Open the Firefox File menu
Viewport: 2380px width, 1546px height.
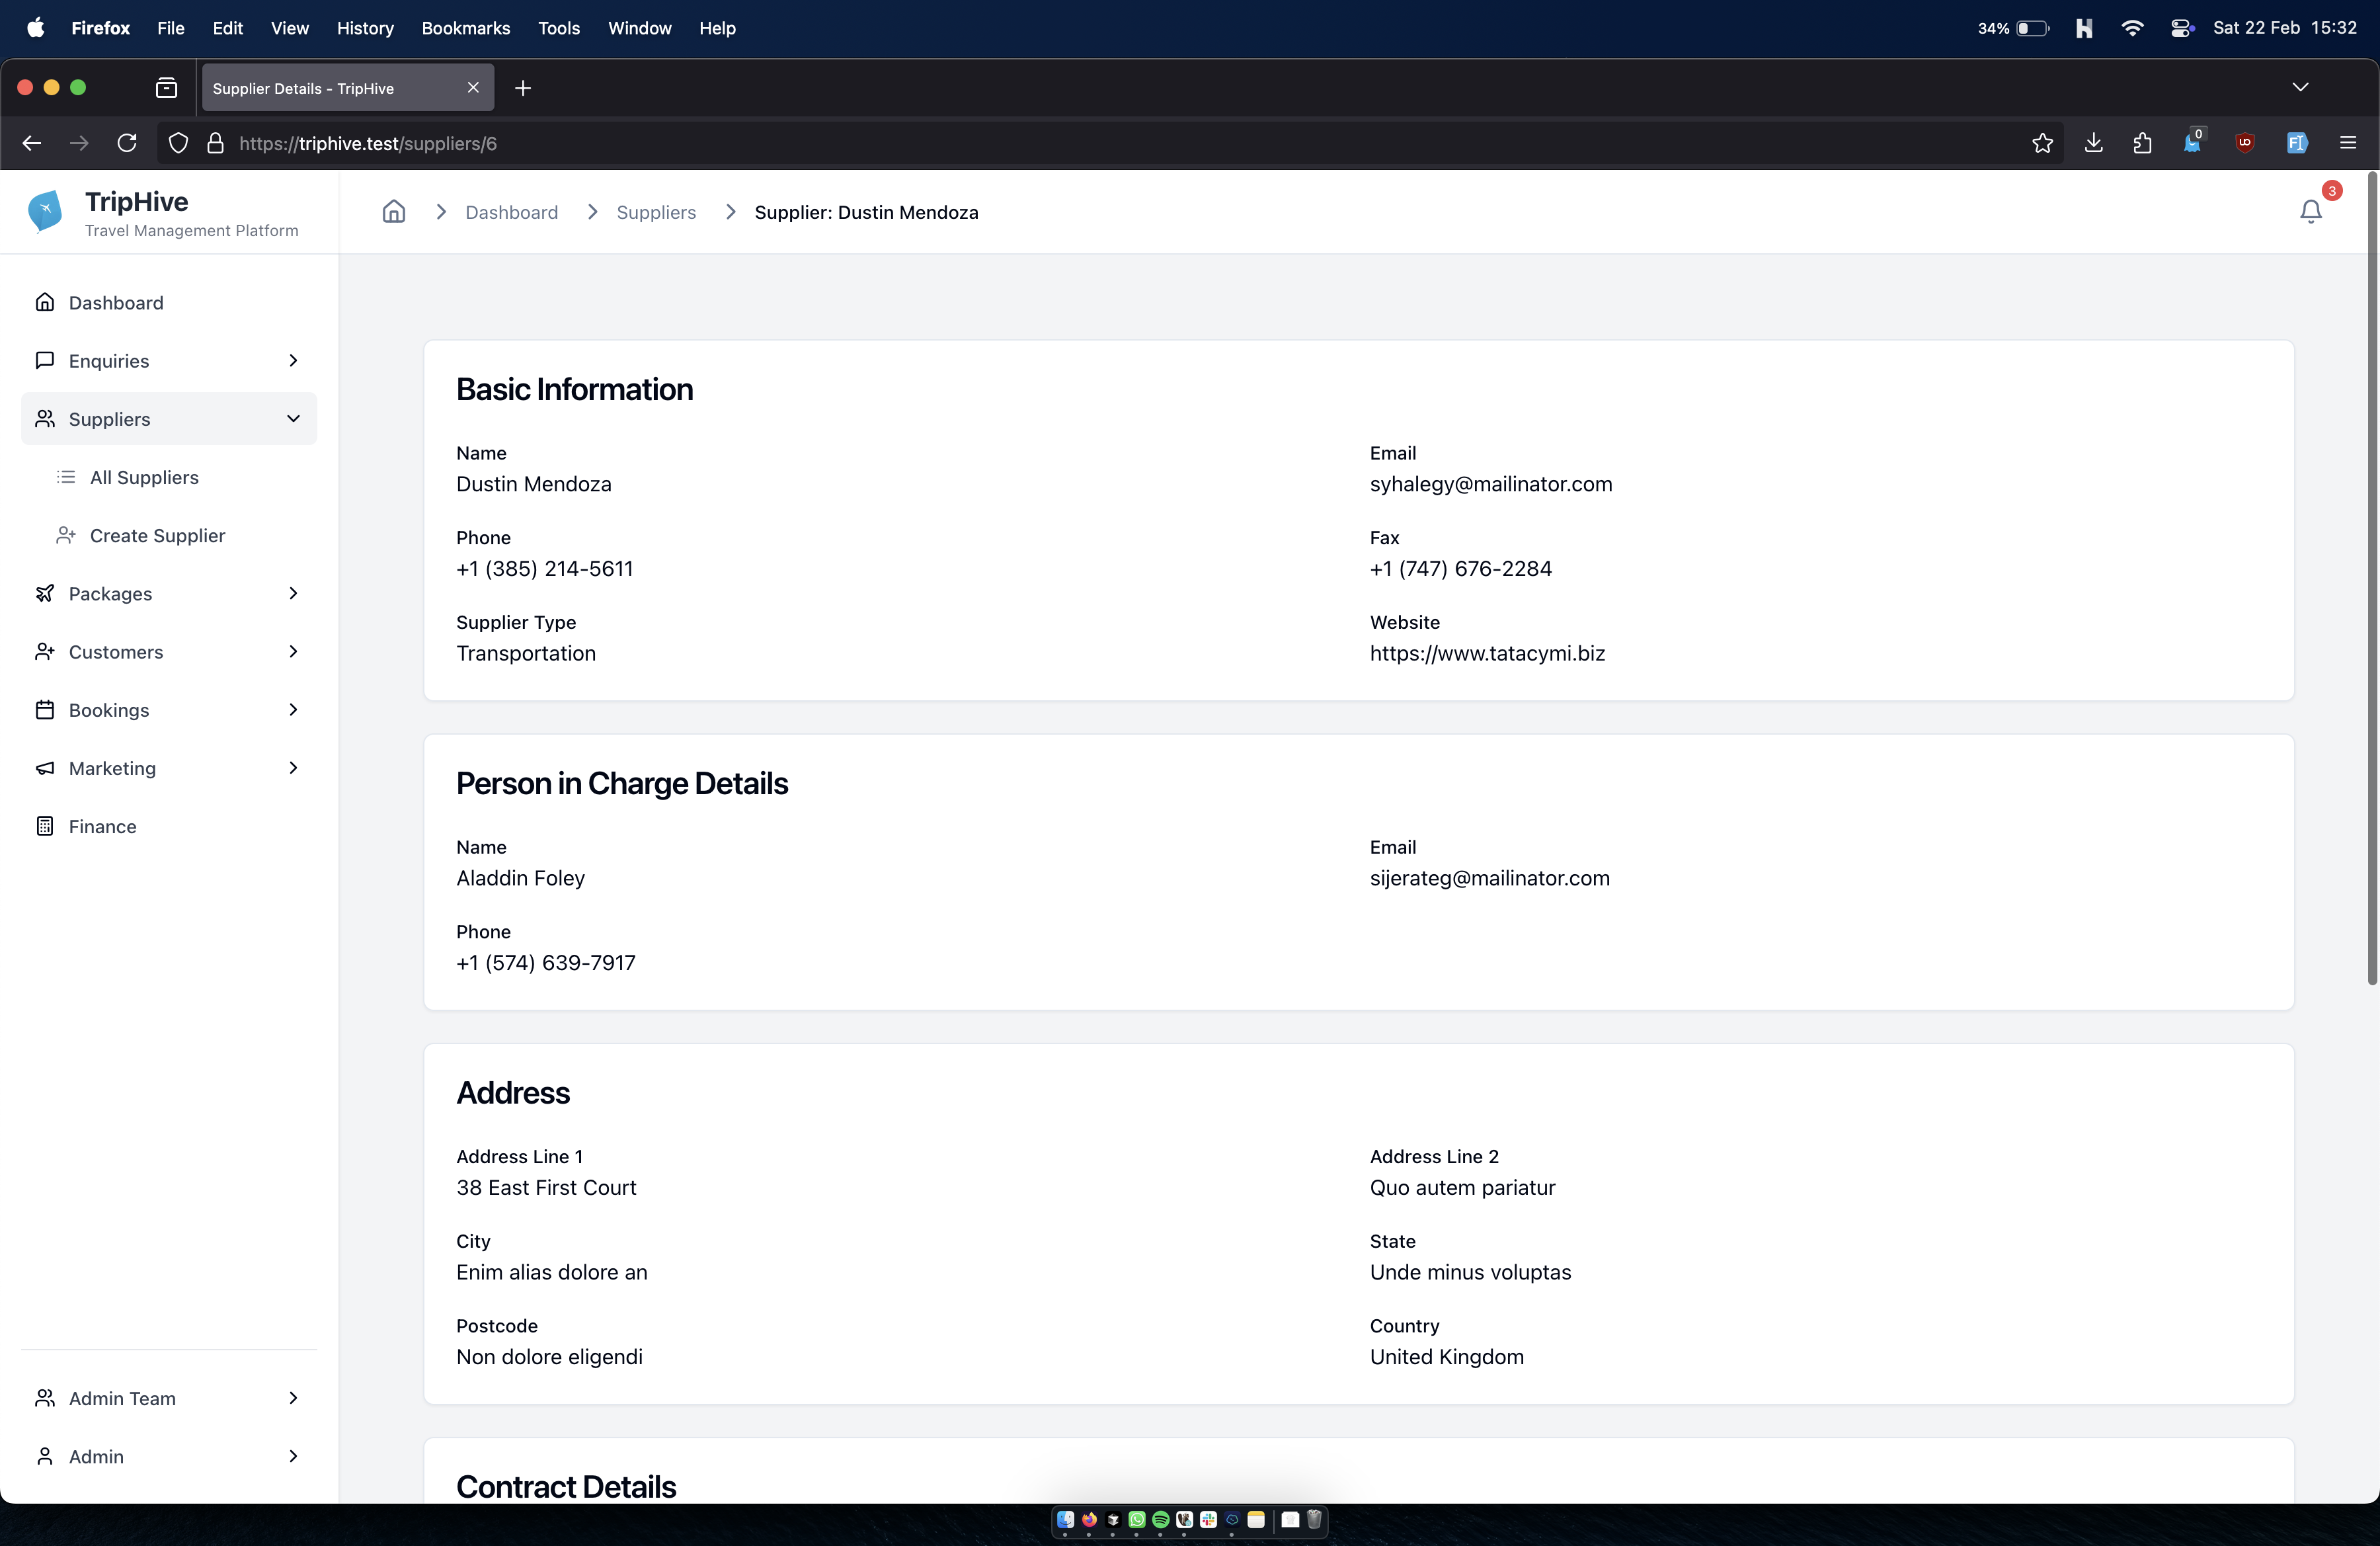point(170,28)
